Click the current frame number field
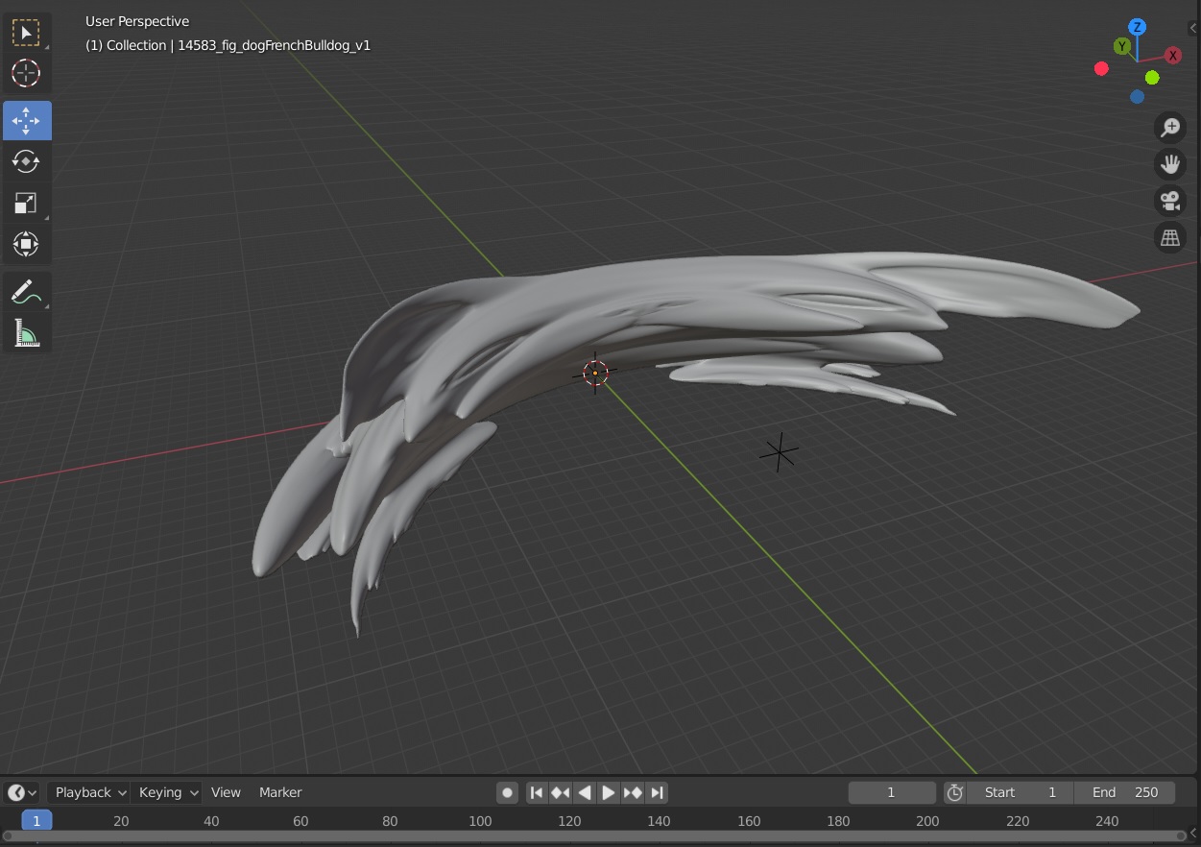The image size is (1201, 847). coord(892,792)
